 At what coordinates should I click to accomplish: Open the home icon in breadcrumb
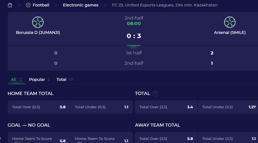click(x=10, y=5)
